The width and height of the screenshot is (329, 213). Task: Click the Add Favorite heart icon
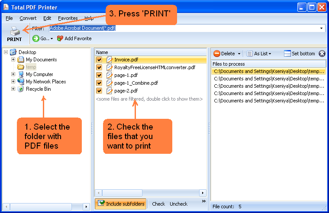[60, 38]
